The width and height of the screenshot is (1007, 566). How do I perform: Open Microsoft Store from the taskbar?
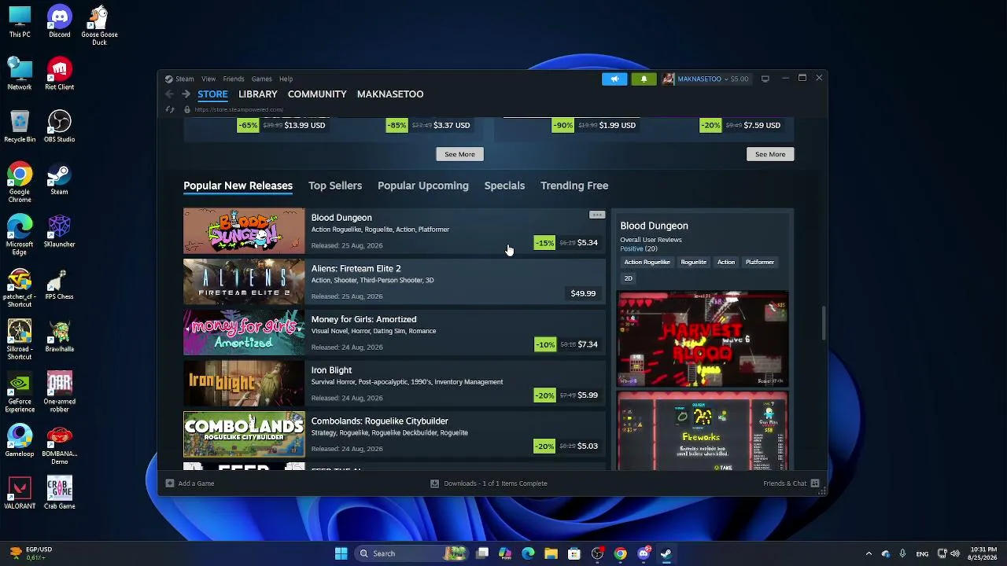point(574,553)
